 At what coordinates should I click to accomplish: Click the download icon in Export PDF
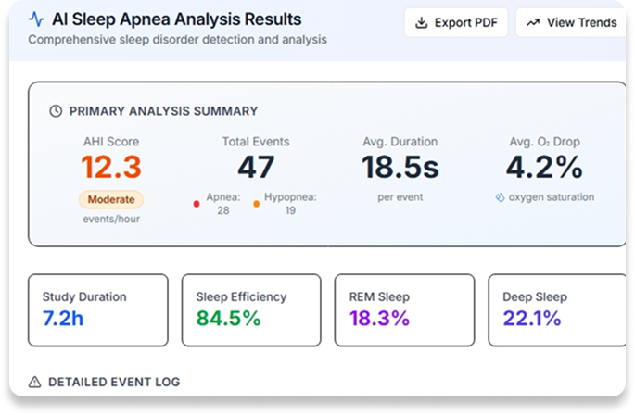422,22
